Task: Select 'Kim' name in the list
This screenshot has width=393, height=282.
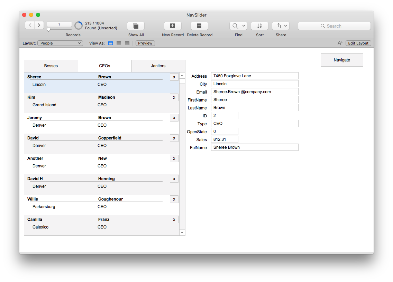Action: 31,97
